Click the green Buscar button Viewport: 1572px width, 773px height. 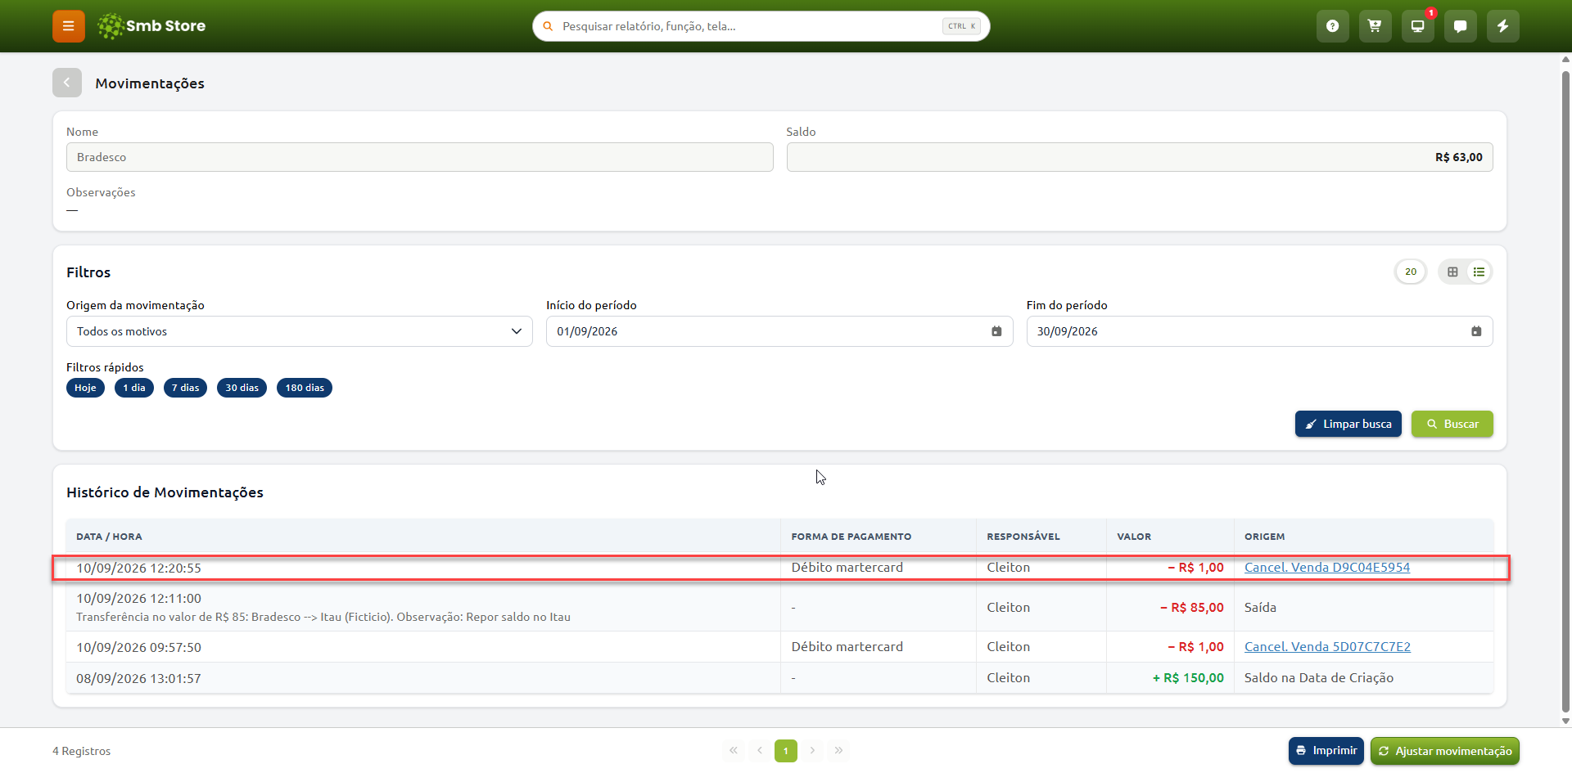[x=1452, y=424]
